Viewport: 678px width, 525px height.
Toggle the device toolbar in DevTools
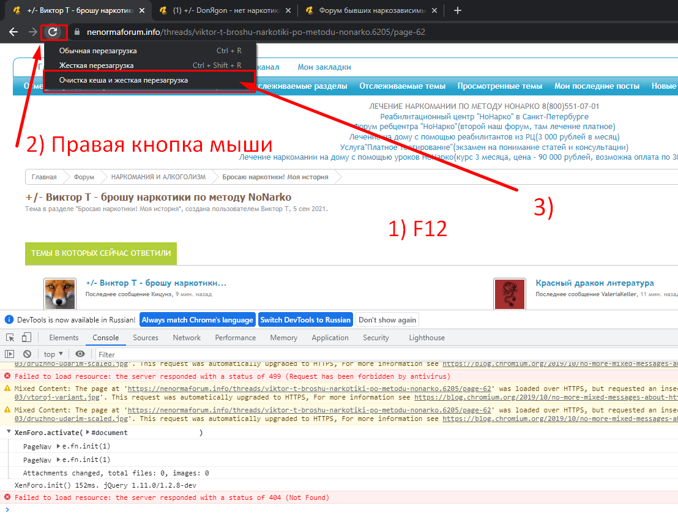pyautogui.click(x=26, y=338)
